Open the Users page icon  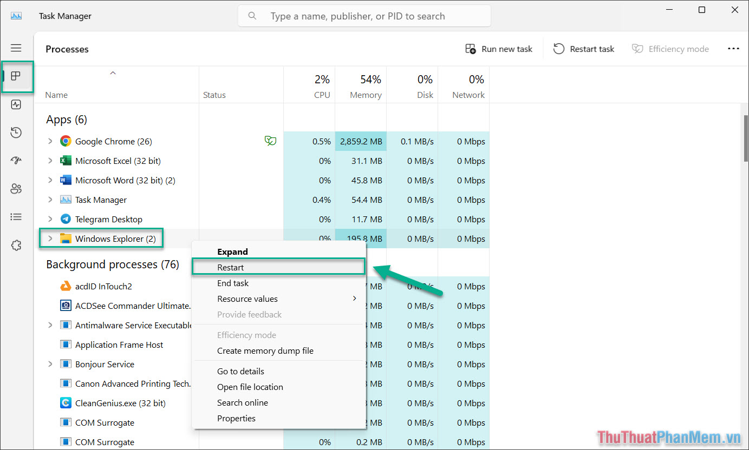coord(16,189)
